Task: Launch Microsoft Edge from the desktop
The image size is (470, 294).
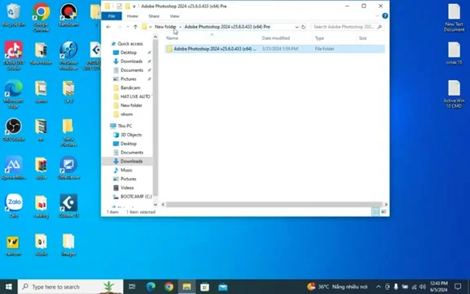Action: point(14,94)
